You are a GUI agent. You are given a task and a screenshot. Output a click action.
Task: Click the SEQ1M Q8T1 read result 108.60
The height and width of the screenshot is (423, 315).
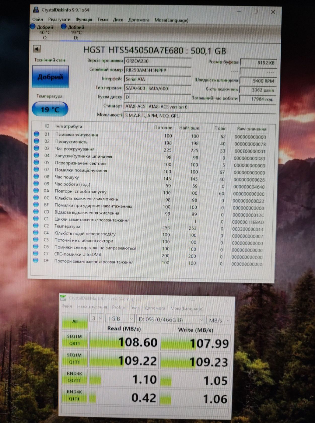[124, 342]
